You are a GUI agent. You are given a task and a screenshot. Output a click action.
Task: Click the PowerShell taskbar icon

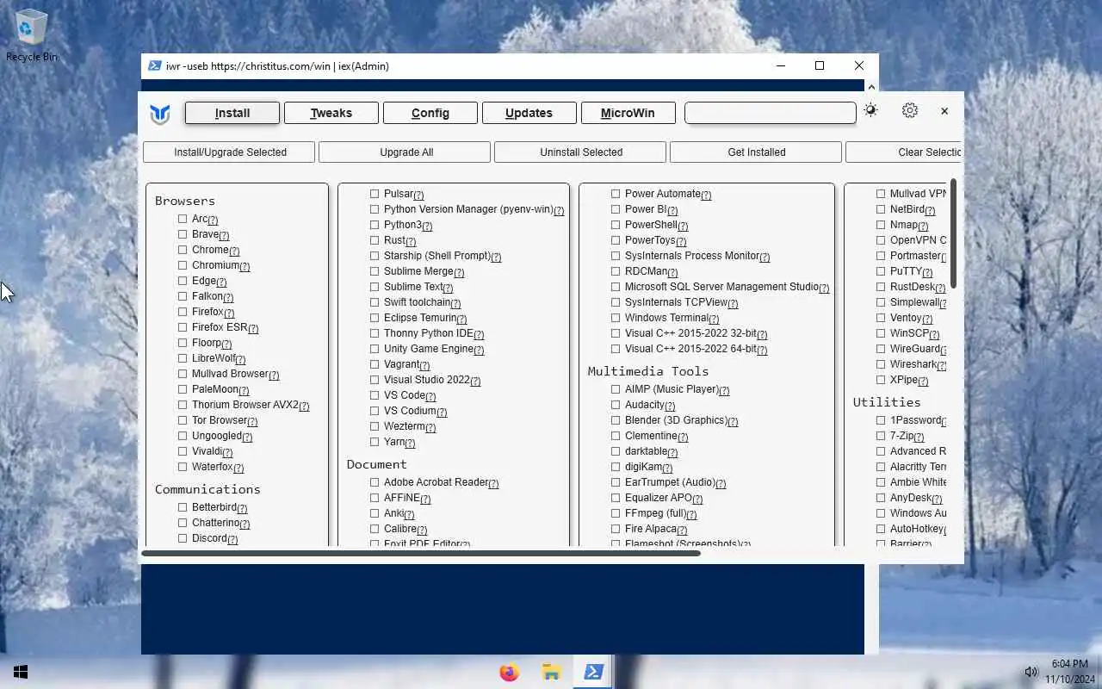pos(593,672)
